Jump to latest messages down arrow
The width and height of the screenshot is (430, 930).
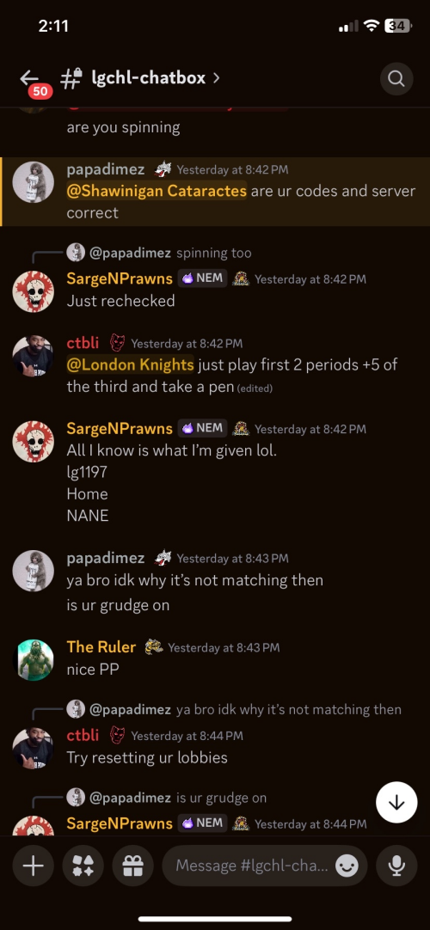(396, 804)
